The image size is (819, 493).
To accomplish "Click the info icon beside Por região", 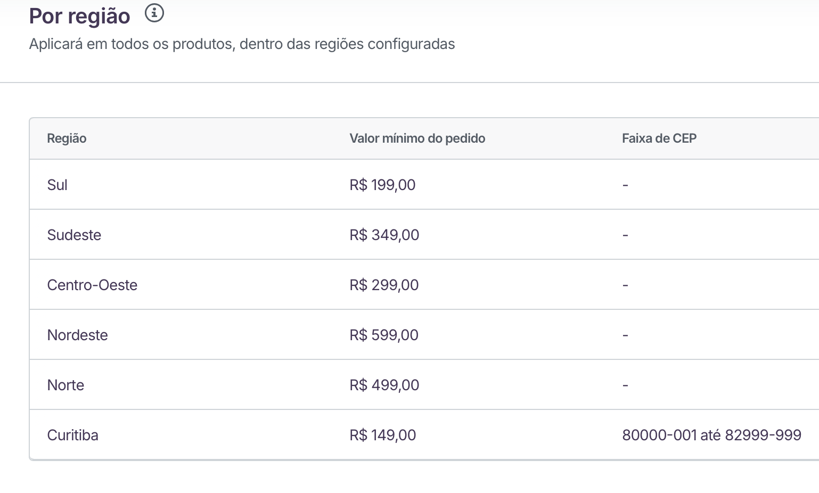I will pos(154,13).
